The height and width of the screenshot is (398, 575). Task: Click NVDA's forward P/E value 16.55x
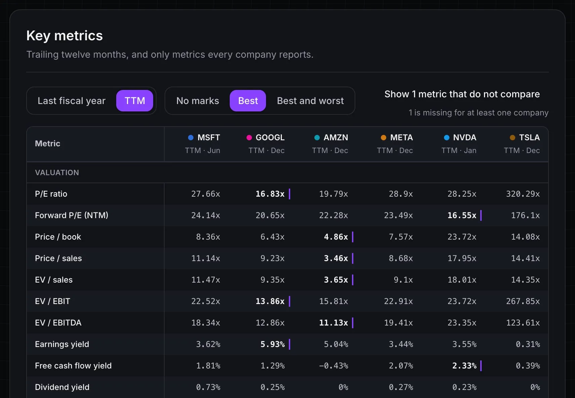tap(462, 215)
